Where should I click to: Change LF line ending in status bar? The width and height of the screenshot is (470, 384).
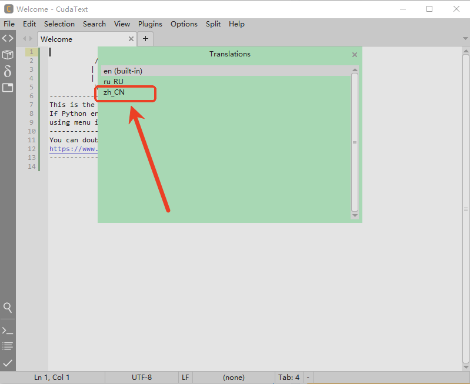tap(185, 378)
